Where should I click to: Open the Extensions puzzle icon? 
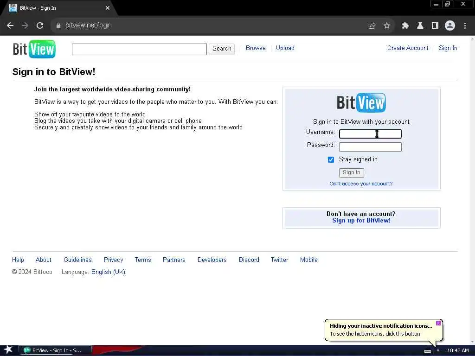pyautogui.click(x=405, y=26)
